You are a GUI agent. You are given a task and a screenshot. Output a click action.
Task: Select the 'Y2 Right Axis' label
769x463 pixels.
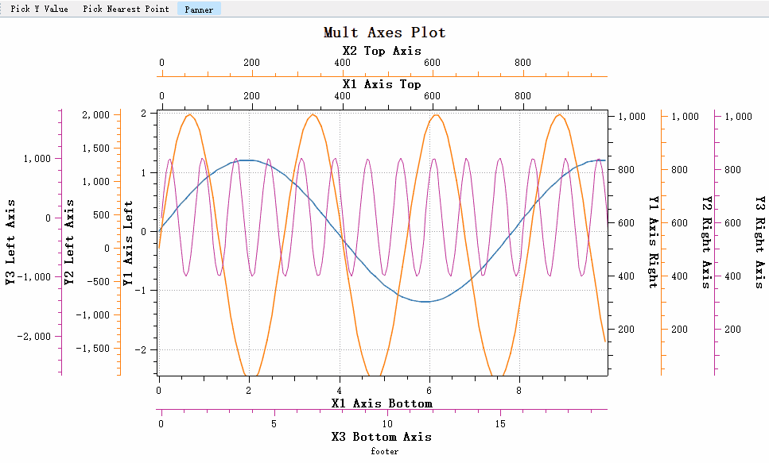coord(705,242)
